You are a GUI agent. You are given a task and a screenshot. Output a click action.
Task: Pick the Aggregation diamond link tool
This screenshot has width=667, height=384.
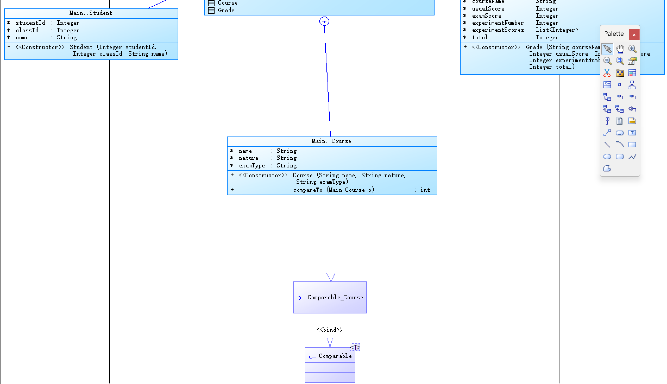click(620, 97)
